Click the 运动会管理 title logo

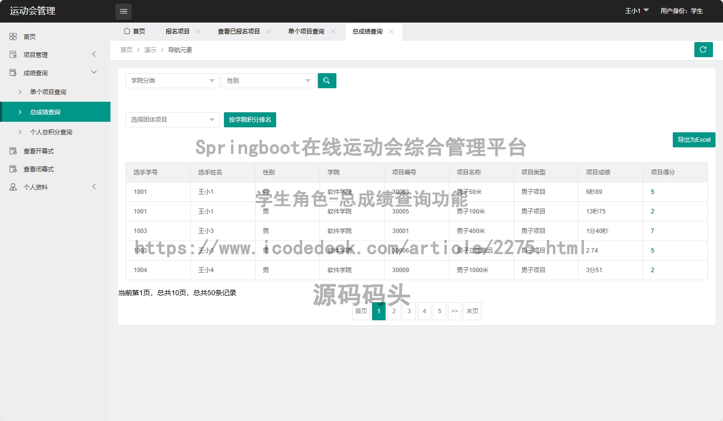pyautogui.click(x=33, y=11)
